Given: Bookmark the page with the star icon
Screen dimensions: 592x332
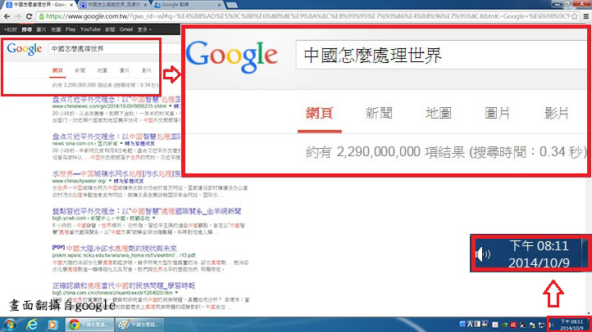Looking at the screenshot, I should pyautogui.click(x=574, y=16).
